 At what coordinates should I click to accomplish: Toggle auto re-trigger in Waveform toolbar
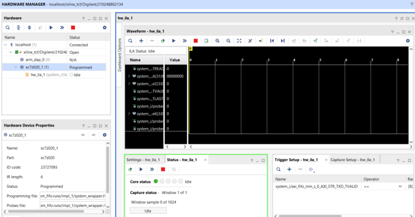[163, 41]
